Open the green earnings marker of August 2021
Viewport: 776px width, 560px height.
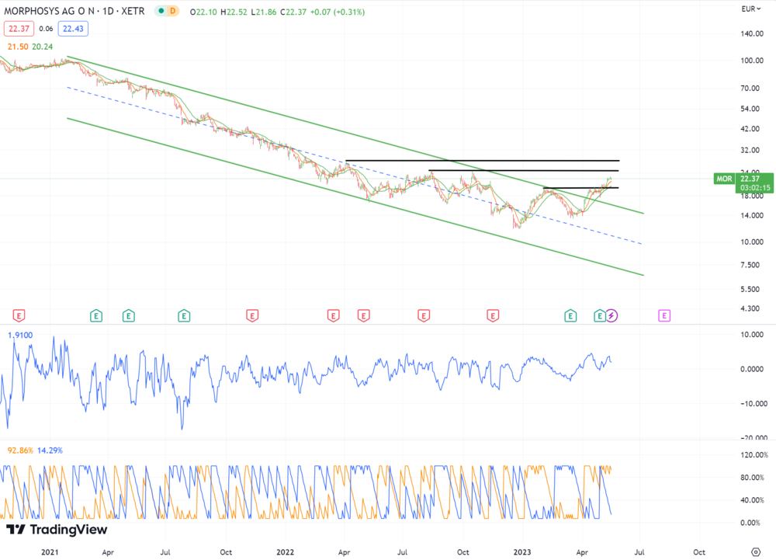(x=184, y=315)
